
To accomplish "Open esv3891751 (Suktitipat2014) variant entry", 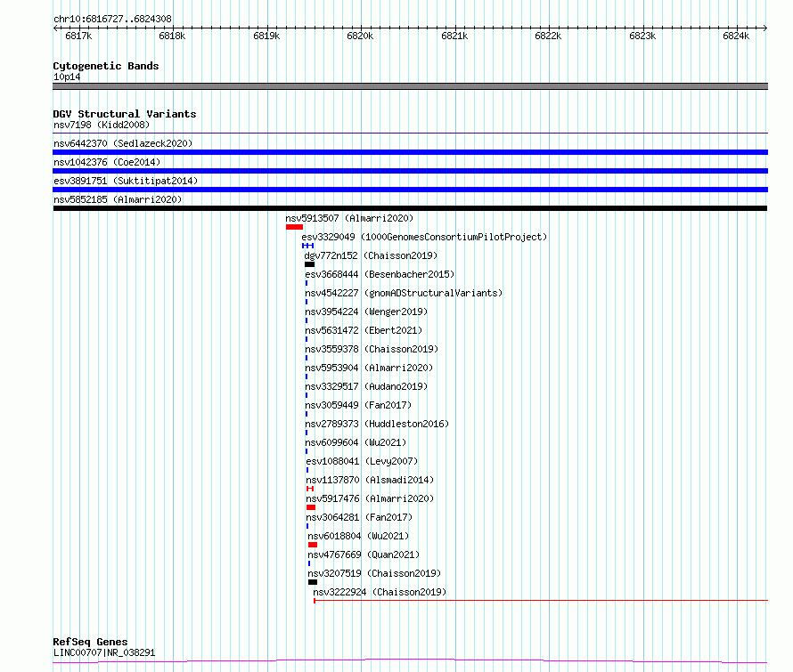I will (126, 181).
